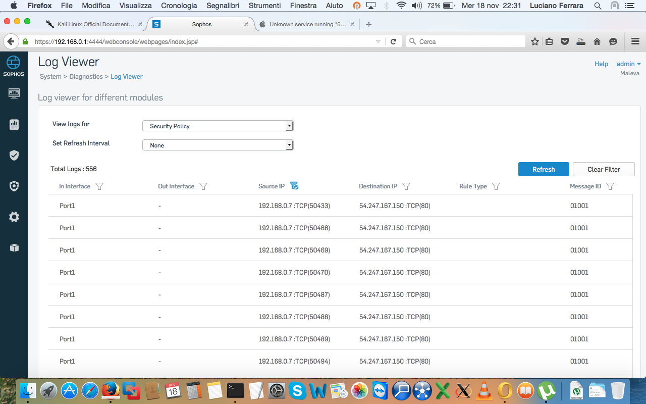Open the Cronologia menu
This screenshot has height=404, width=646.
tap(179, 6)
